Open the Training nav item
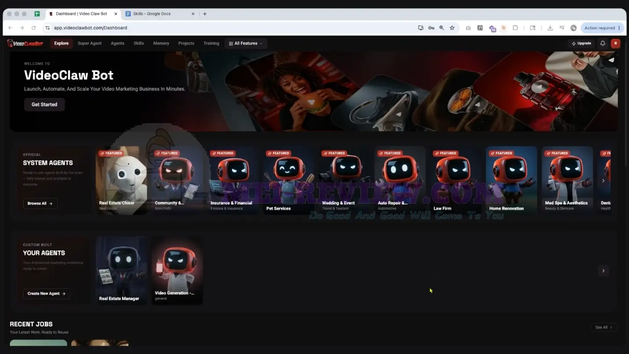 click(211, 43)
